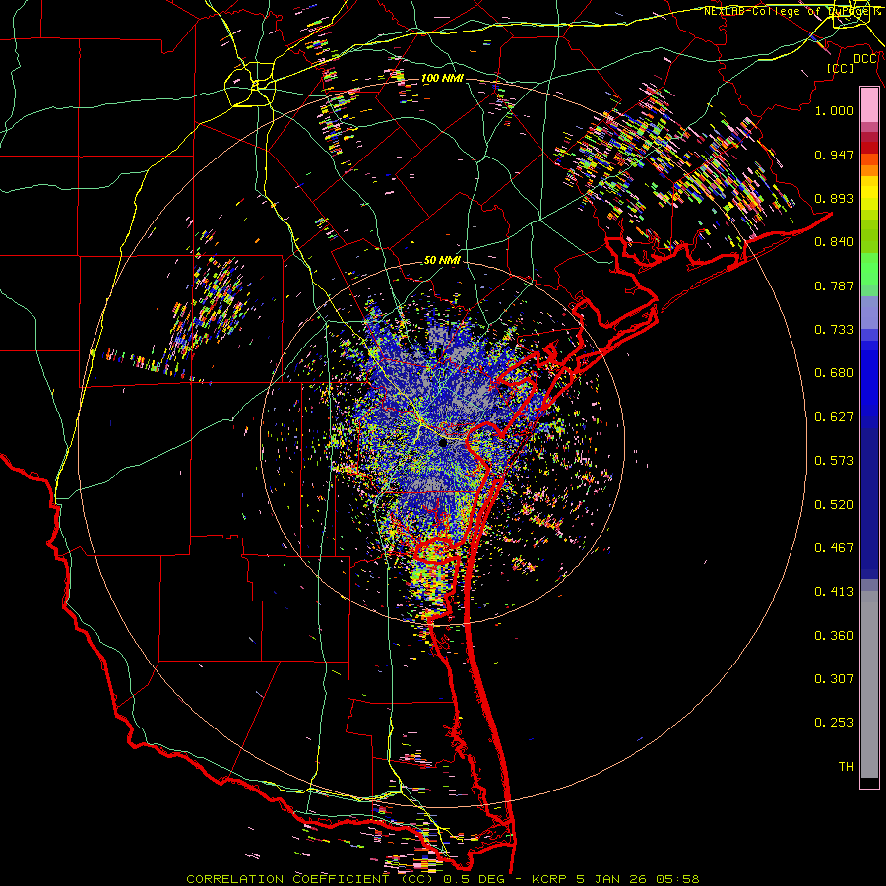Click the DCC product label
This screenshot has height=886, width=886.
click(864, 59)
